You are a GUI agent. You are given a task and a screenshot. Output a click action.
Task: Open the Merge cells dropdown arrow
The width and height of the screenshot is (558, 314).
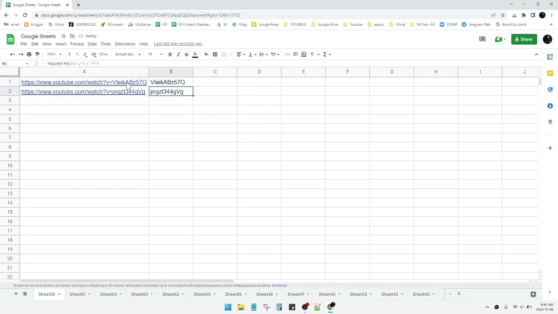231,55
